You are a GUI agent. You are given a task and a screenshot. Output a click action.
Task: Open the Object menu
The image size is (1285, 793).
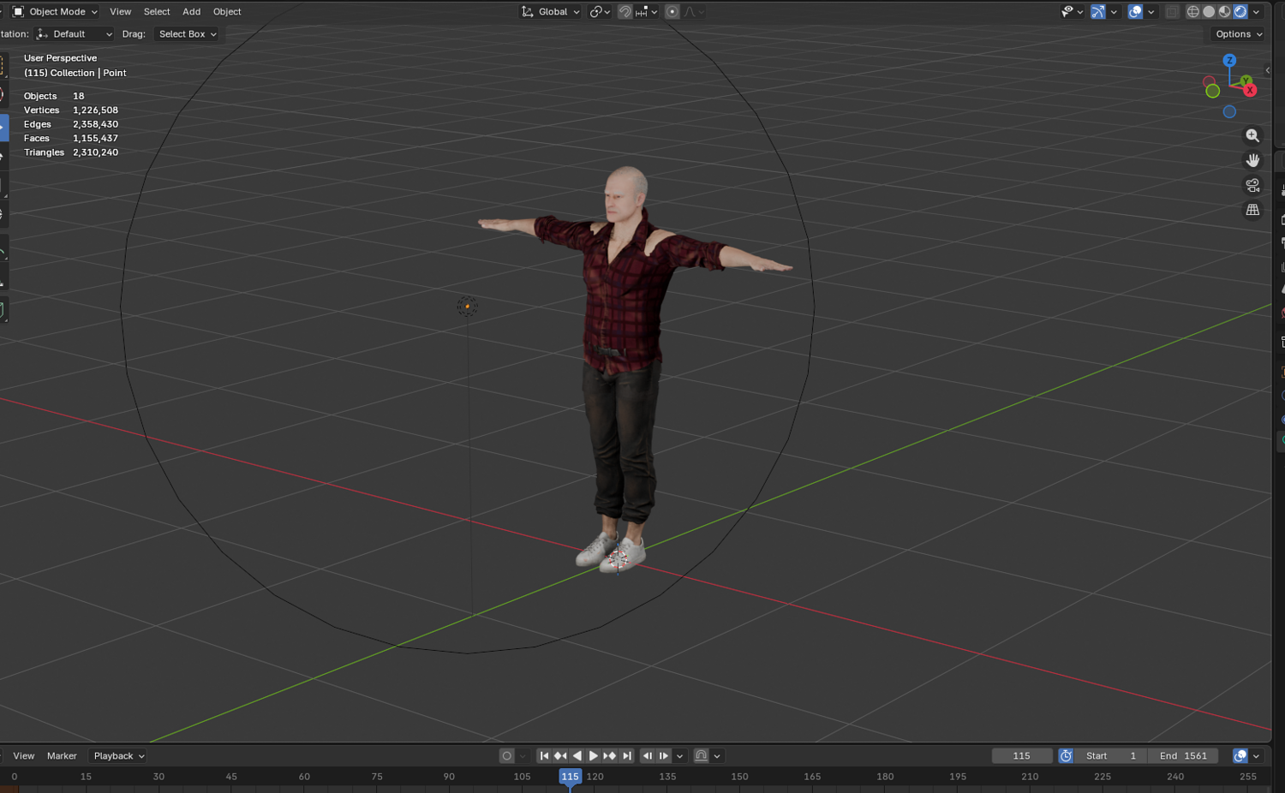coord(227,12)
